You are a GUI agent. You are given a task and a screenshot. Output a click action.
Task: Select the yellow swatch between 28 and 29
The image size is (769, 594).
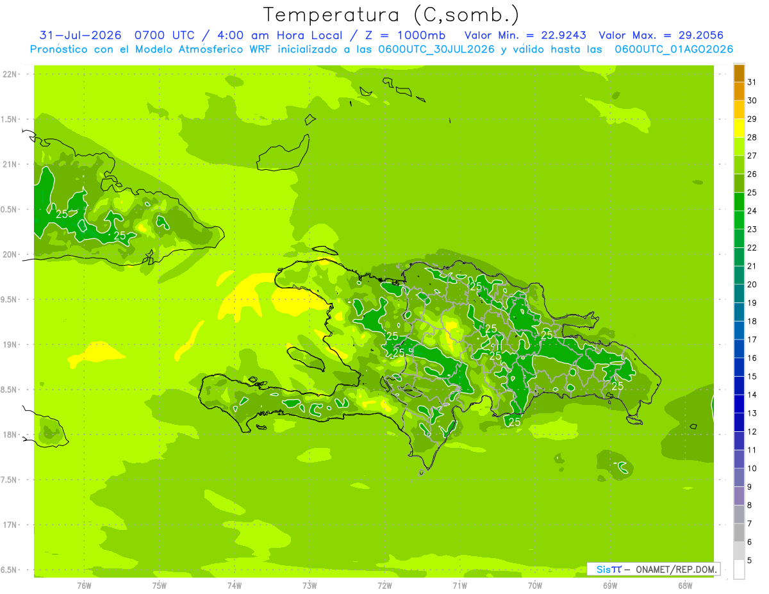tap(739, 128)
